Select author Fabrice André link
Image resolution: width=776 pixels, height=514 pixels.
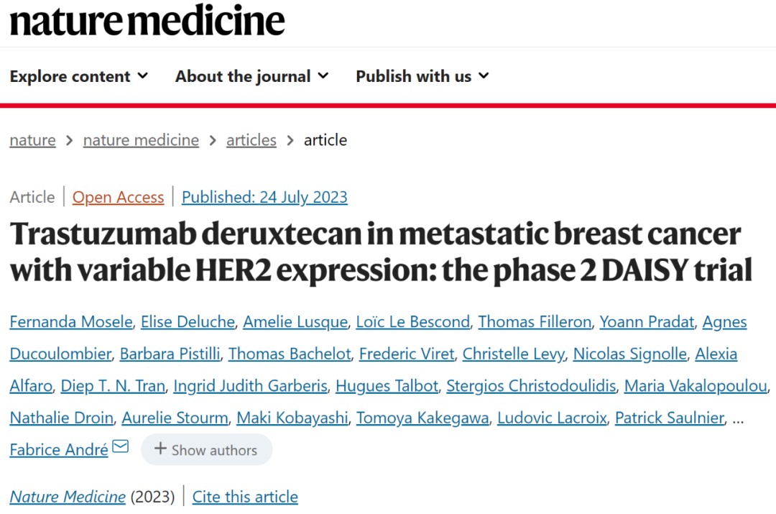(x=59, y=449)
